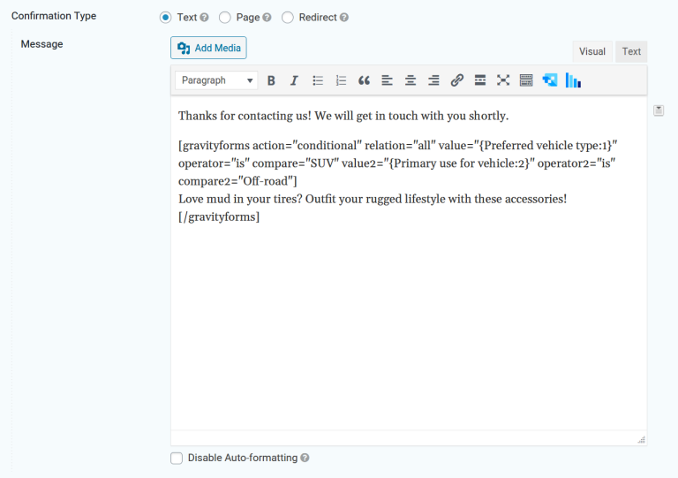Click the Add Media button
Screen dimensions: 678x478
[208, 48]
